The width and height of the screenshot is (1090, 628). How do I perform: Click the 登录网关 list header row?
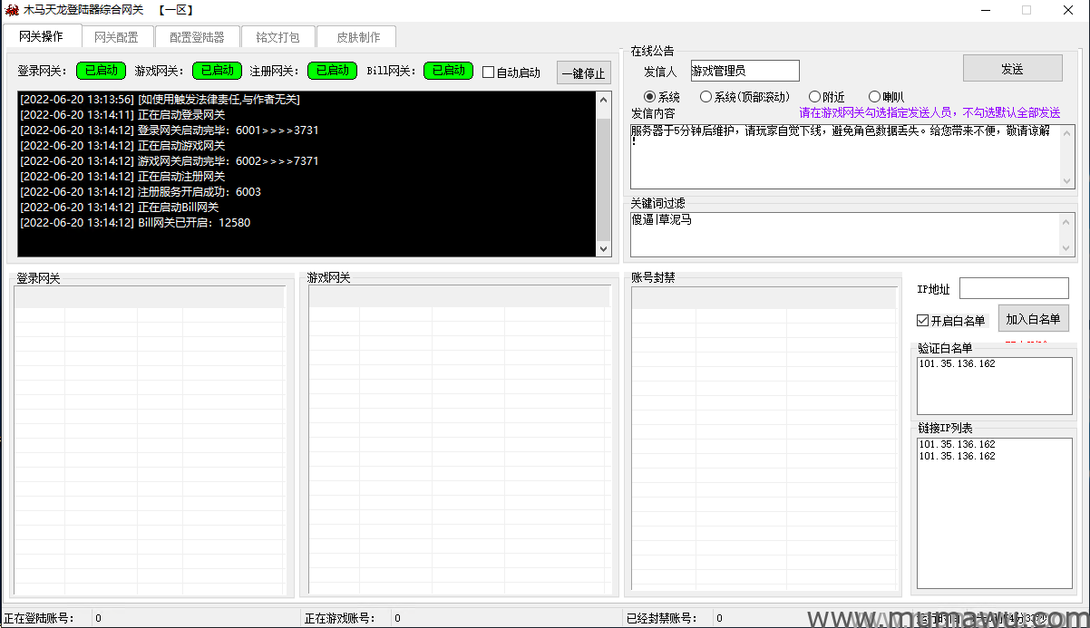[150, 298]
